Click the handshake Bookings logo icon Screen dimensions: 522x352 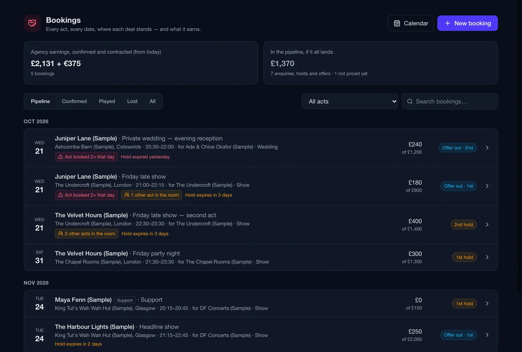click(32, 23)
